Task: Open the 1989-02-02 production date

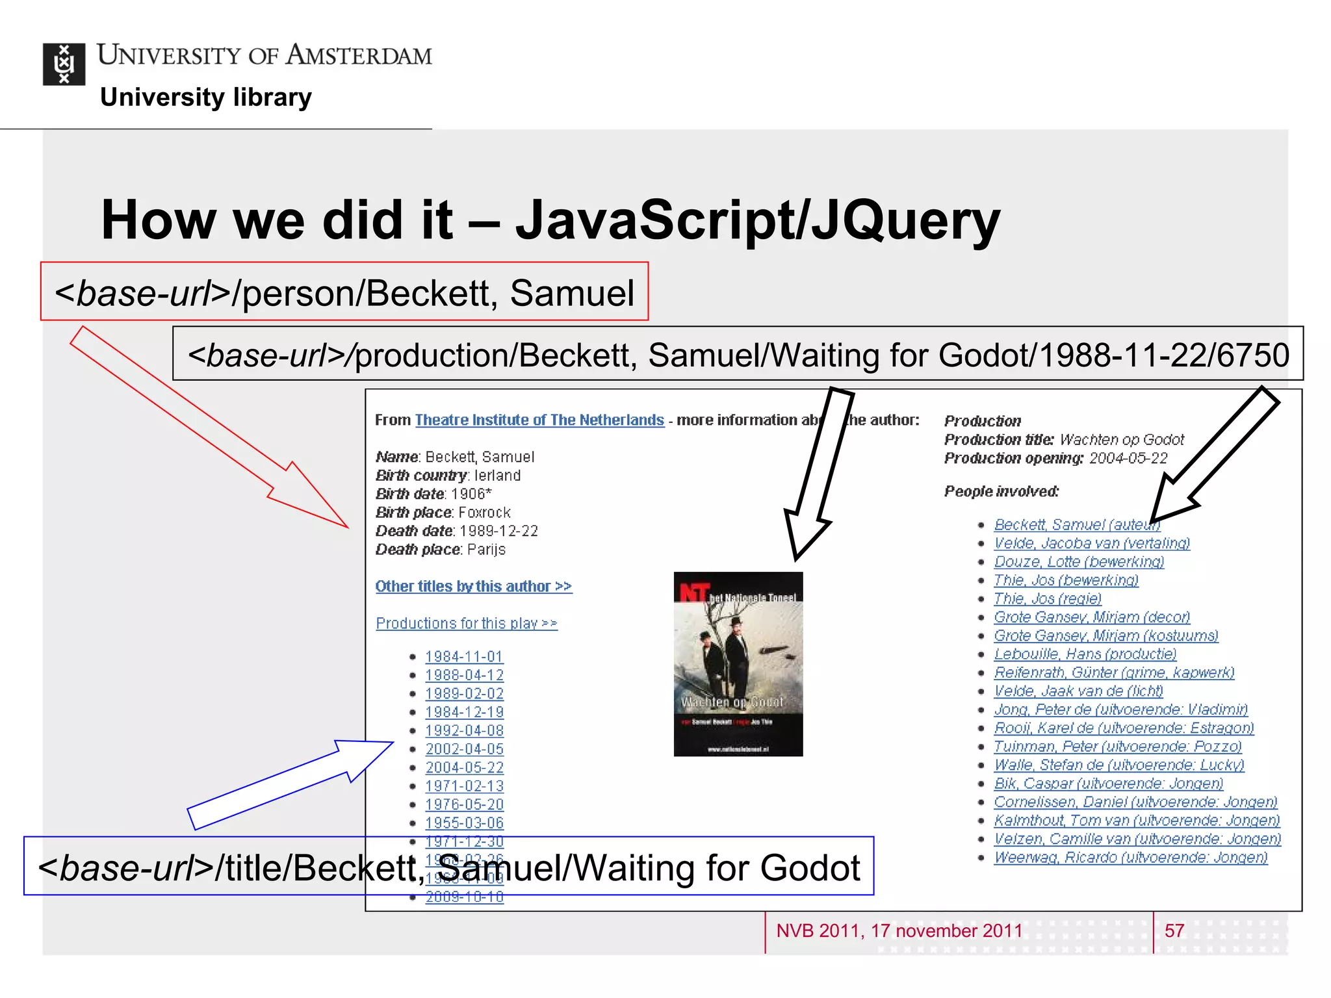Action: tap(465, 694)
